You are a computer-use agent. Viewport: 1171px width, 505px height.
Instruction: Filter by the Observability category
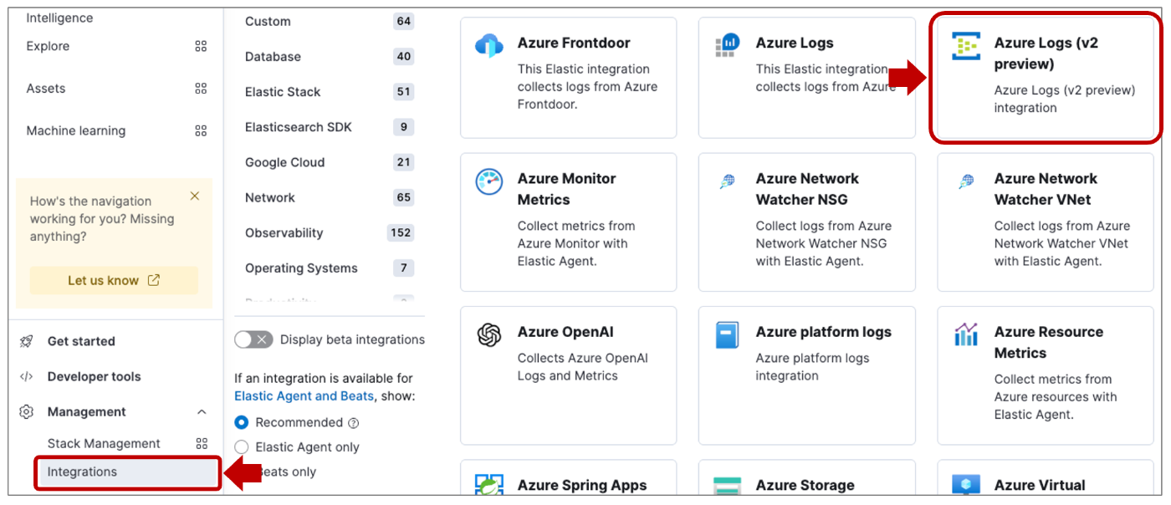click(284, 233)
